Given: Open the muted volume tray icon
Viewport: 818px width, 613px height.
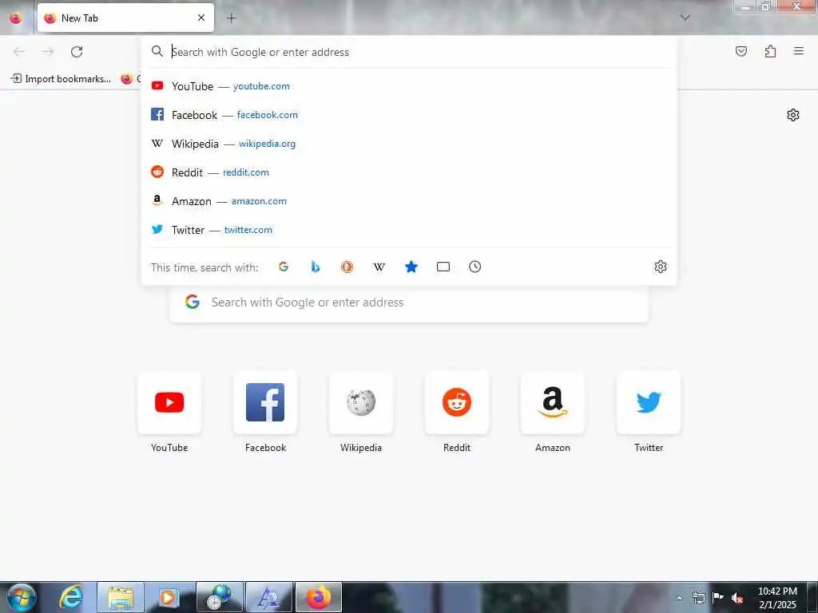Looking at the screenshot, I should click(x=737, y=598).
